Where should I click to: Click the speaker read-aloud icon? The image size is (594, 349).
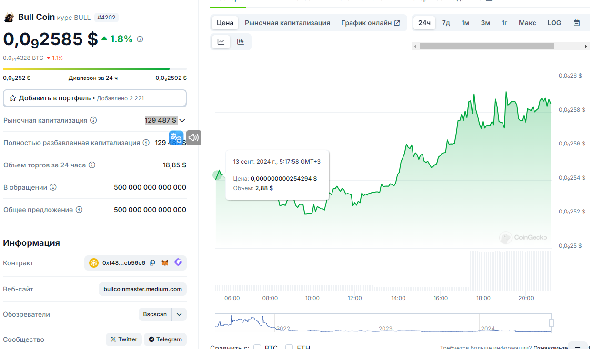[193, 138]
